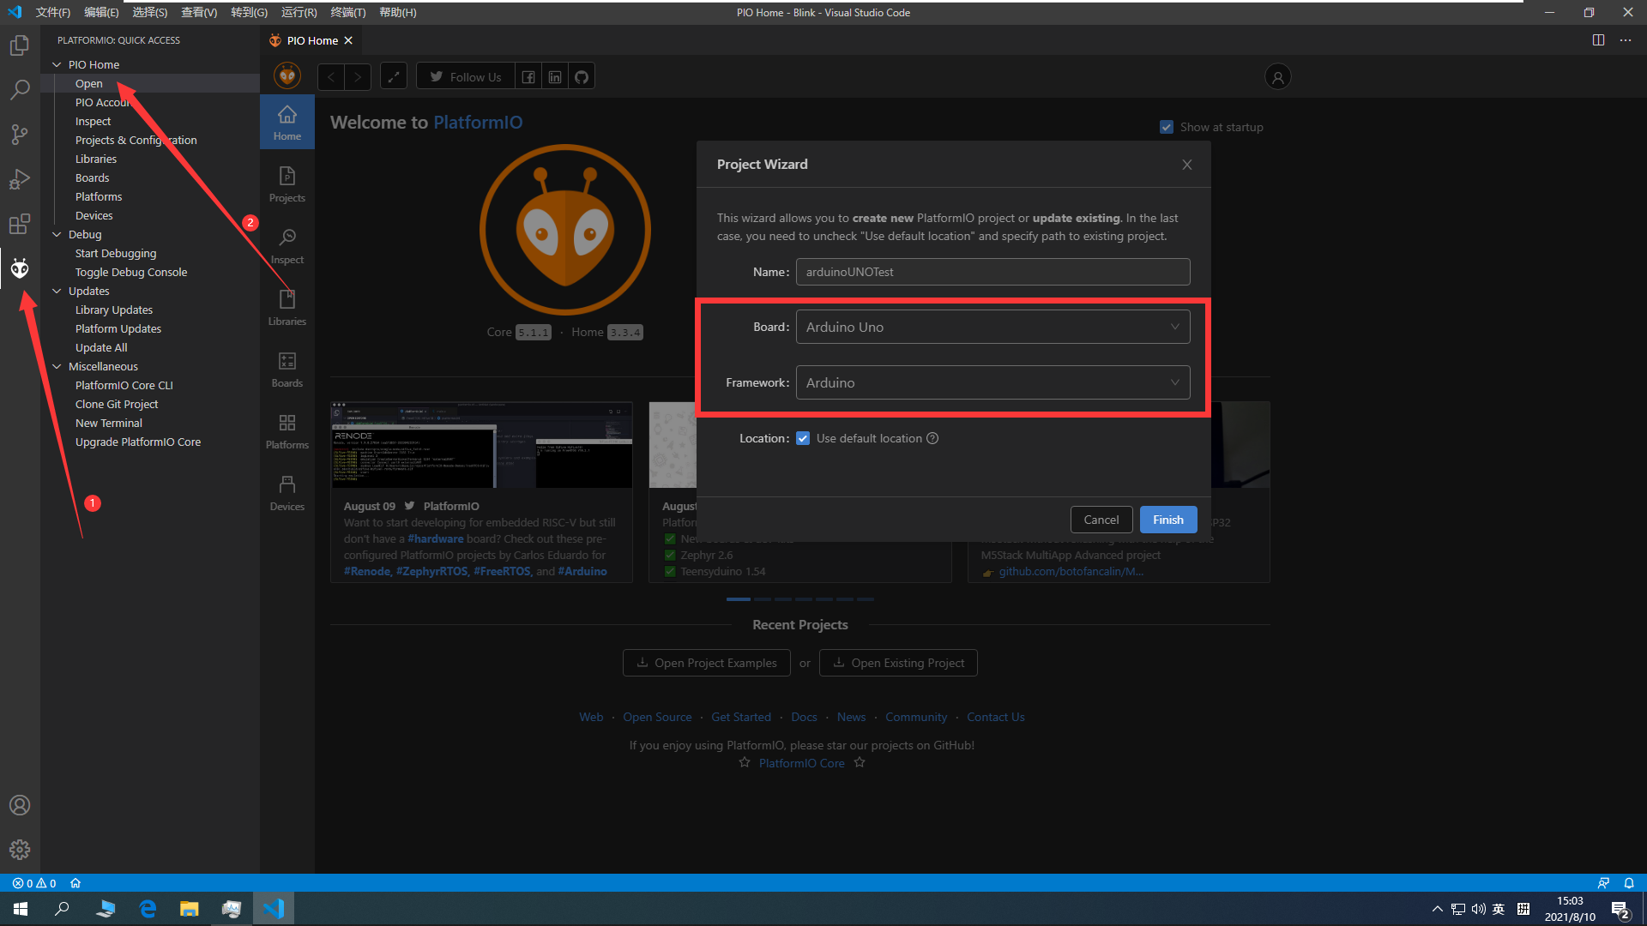Click the PIO account avatar icon
The image size is (1647, 926).
pyautogui.click(x=1277, y=77)
